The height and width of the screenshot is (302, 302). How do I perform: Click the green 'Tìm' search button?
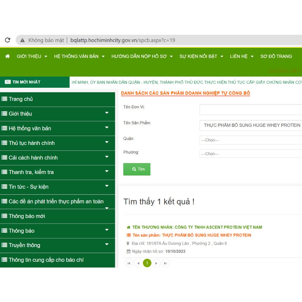click(x=137, y=169)
